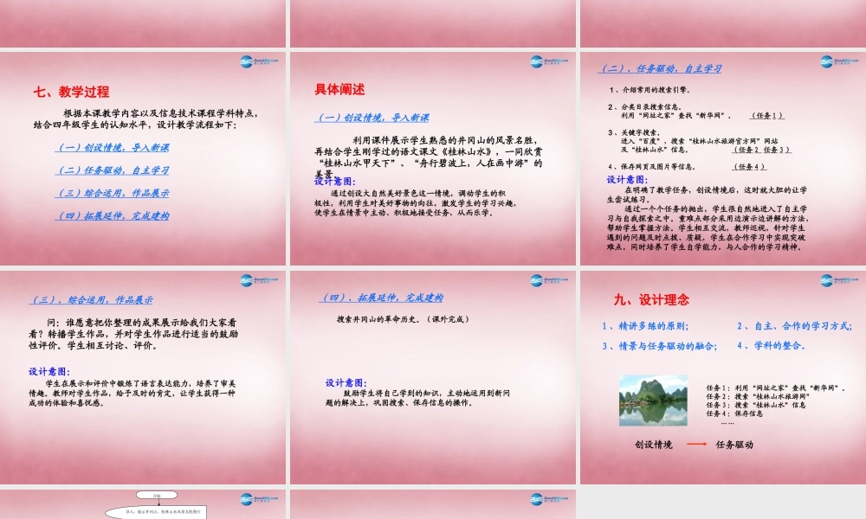The height and width of the screenshot is (519, 866).
Task: Click heading link "（三）、综合运用，作品展示"
Action: (x=91, y=300)
